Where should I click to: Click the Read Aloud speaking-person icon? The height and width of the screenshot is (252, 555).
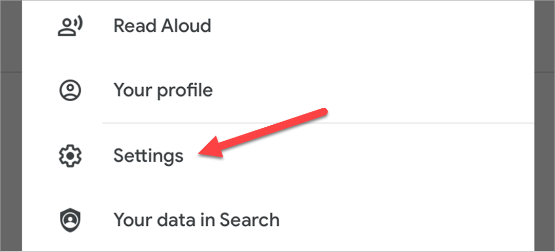(x=70, y=26)
